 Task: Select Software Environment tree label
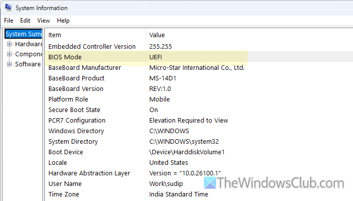pyautogui.click(x=28, y=64)
